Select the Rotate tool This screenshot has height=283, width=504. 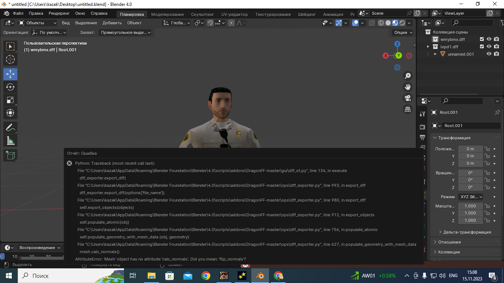tap(10, 87)
